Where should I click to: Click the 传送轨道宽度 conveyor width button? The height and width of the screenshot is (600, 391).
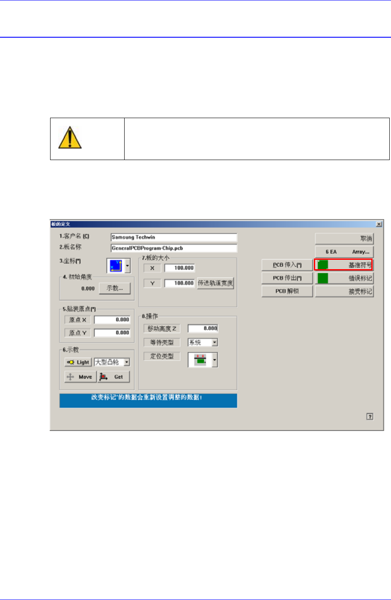coord(215,283)
